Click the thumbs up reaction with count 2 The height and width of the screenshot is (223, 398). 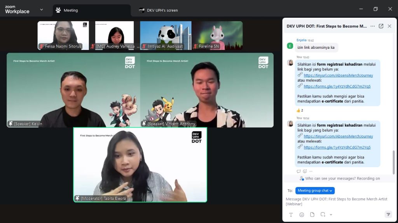pyautogui.click(x=300, y=110)
